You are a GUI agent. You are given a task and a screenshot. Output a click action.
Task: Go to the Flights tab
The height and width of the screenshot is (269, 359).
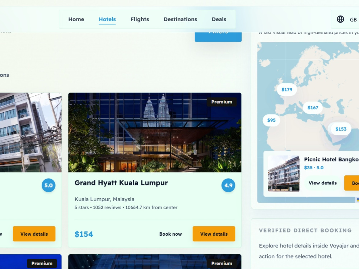coord(140,19)
